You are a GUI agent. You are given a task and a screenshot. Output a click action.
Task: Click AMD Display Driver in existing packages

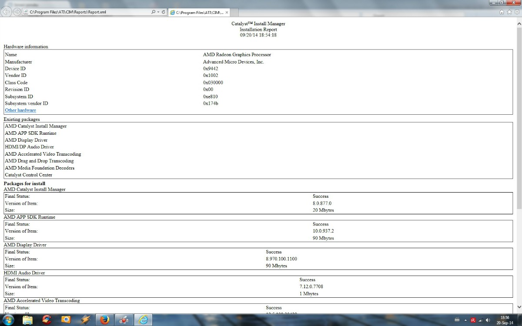pyautogui.click(x=26, y=140)
